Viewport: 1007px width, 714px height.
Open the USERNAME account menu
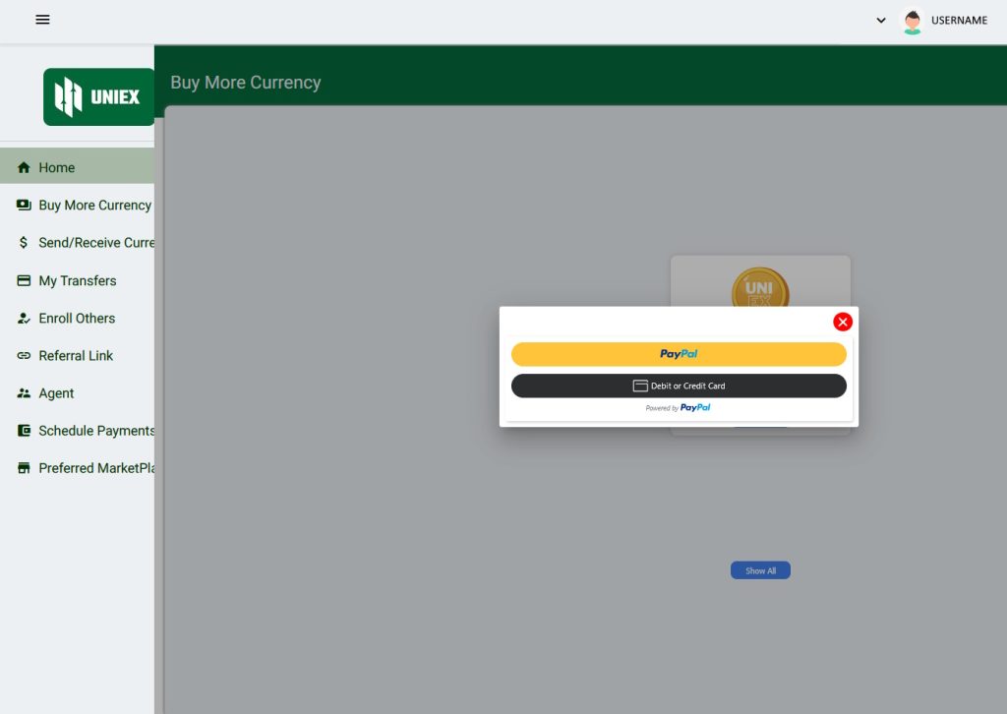959,21
